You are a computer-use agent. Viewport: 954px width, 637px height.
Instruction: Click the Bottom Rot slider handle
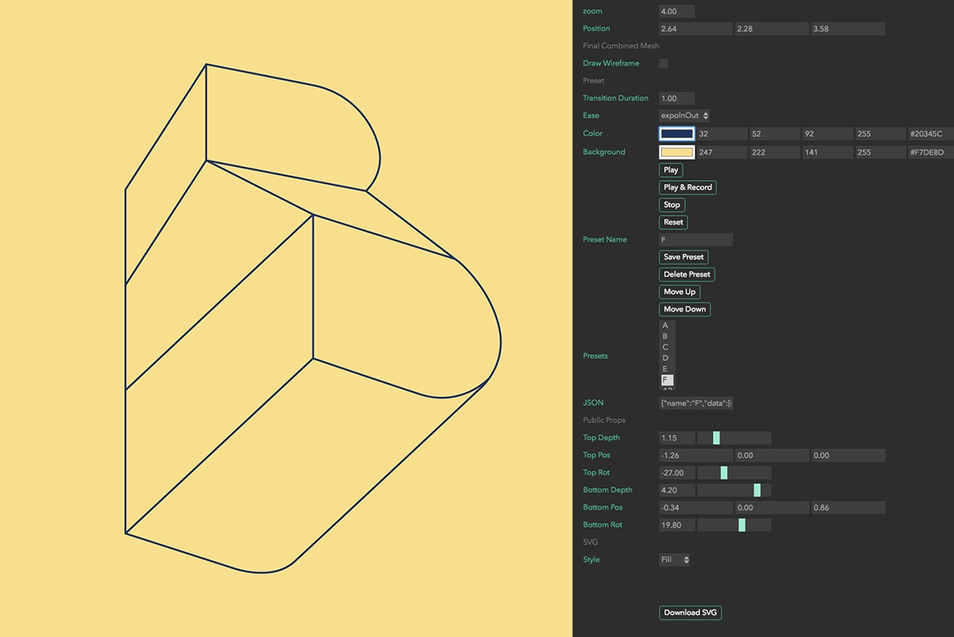pyautogui.click(x=742, y=525)
